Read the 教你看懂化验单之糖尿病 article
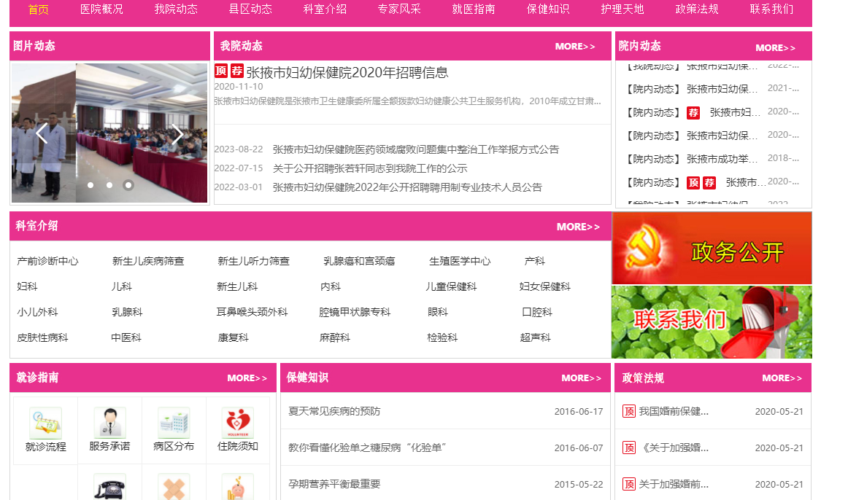The width and height of the screenshot is (848, 500). [366, 448]
